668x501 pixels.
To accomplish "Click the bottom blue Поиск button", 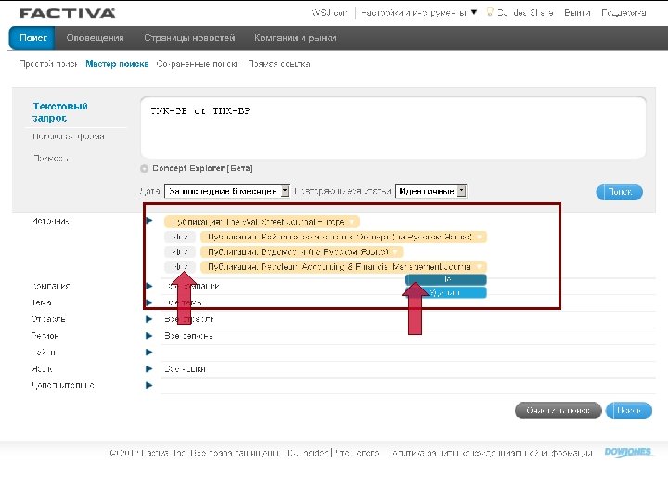I will tap(628, 411).
